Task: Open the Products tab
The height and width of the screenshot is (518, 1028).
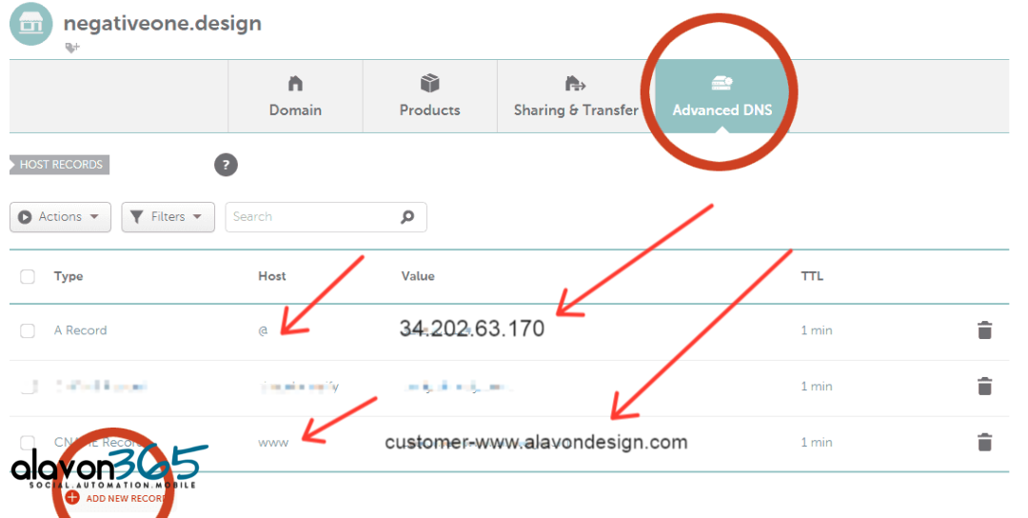Action: pos(429,96)
